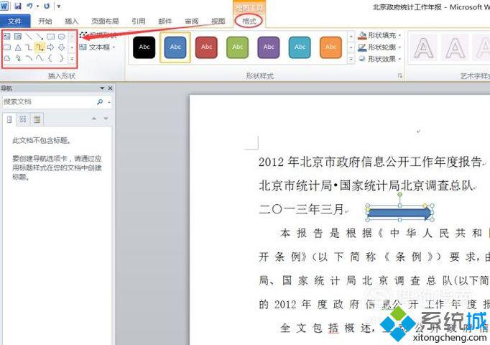The image size is (490, 345).
Task: Click the Redo icon in quick access toolbar
Action: point(47,6)
